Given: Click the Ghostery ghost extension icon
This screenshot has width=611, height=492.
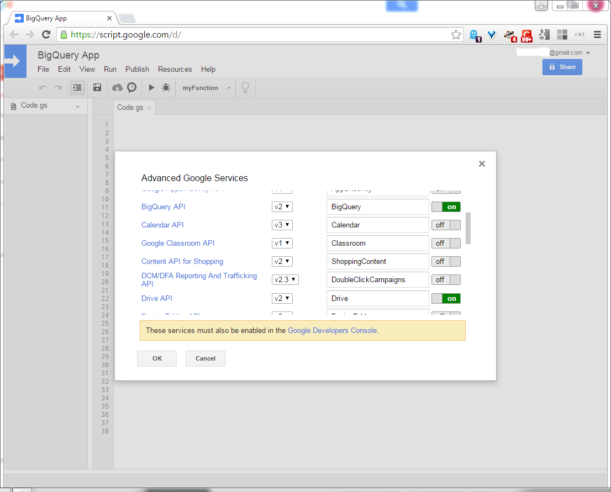Looking at the screenshot, I should click(x=475, y=35).
